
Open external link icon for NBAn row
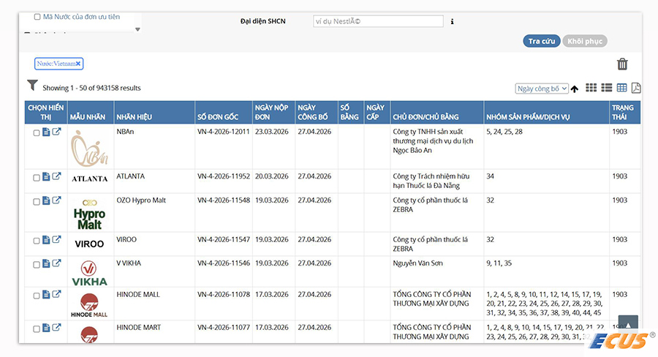(x=56, y=132)
